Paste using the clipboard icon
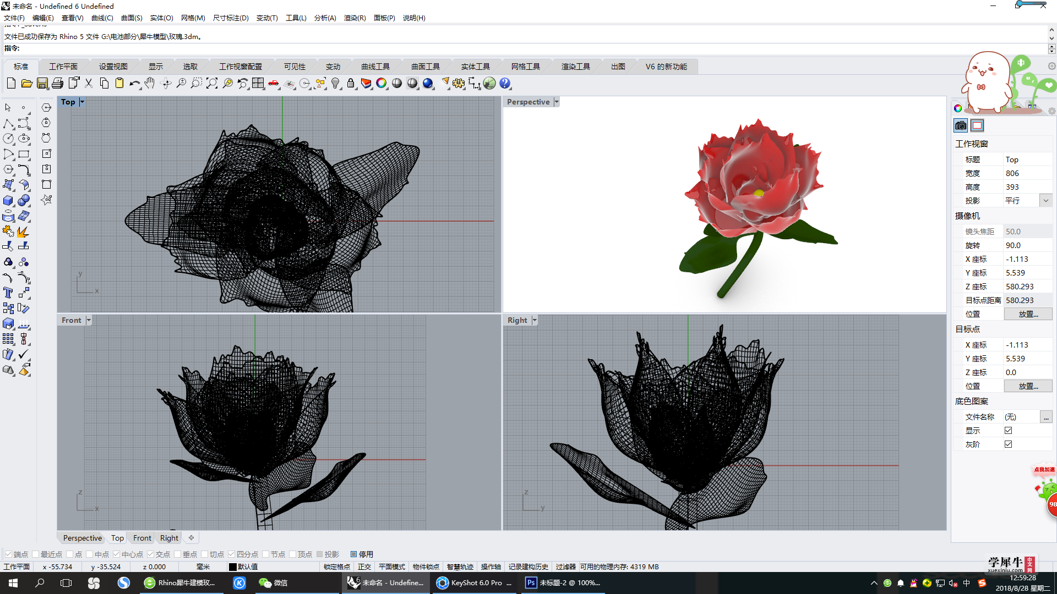1057x594 pixels. [x=119, y=83]
